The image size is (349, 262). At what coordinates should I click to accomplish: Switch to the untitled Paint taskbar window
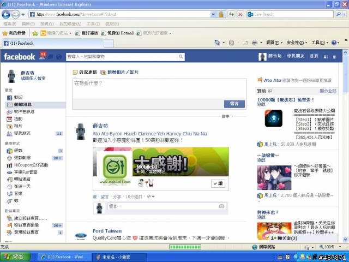[x=119, y=257]
